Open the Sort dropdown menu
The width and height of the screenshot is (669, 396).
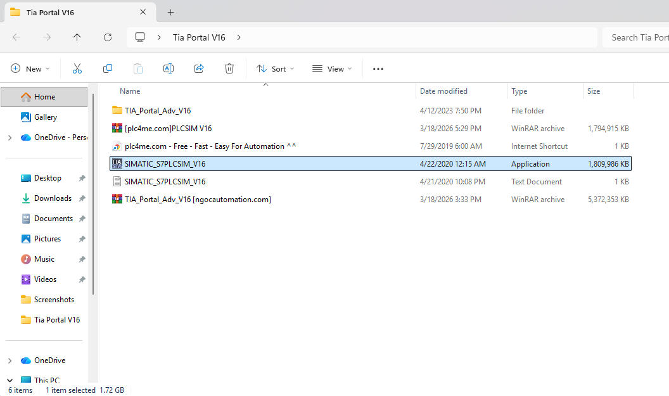tap(275, 68)
